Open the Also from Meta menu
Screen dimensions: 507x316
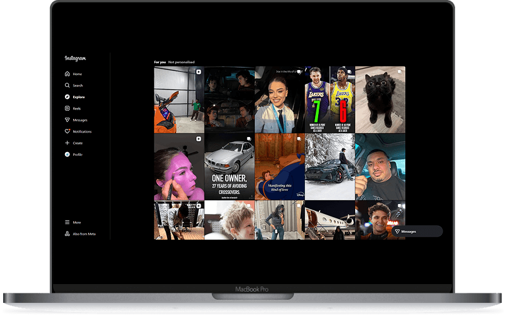click(x=68, y=234)
